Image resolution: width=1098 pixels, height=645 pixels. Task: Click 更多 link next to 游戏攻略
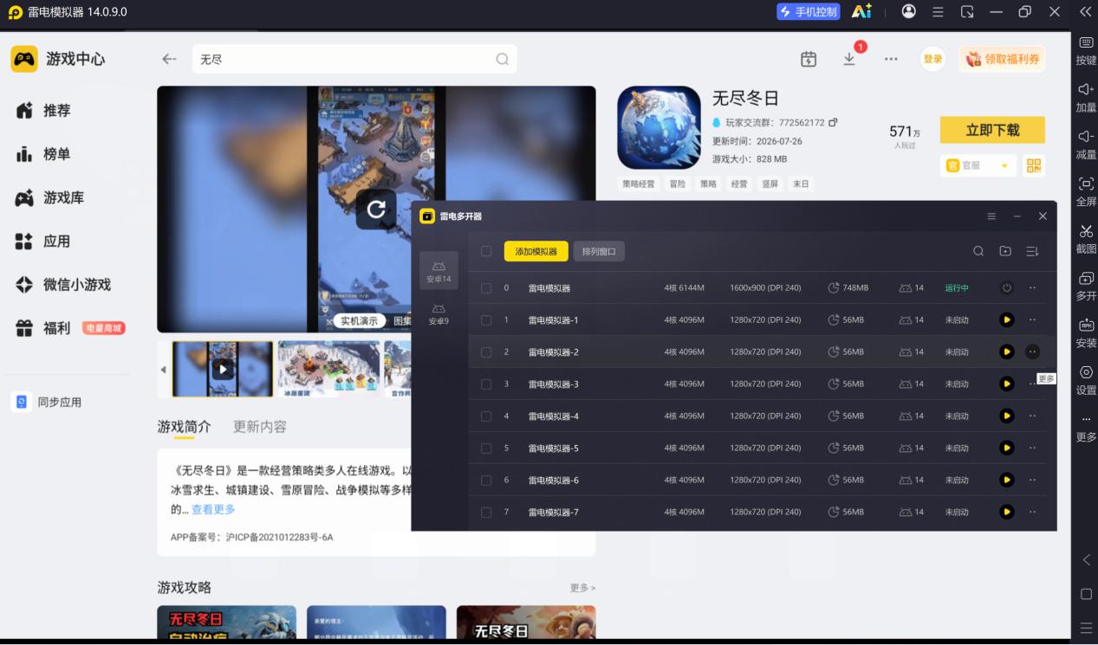582,588
